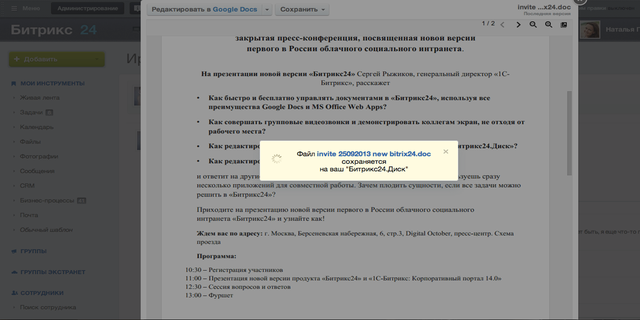Click the viewer vertical scrollbar
640x320 pixels.
(x=569, y=133)
